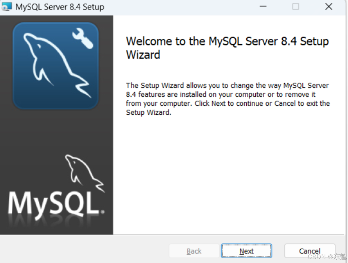The width and height of the screenshot is (348, 263).
Task: Click the "MySQL Server 8.4 Setup" title bar text
Action: 60,7
